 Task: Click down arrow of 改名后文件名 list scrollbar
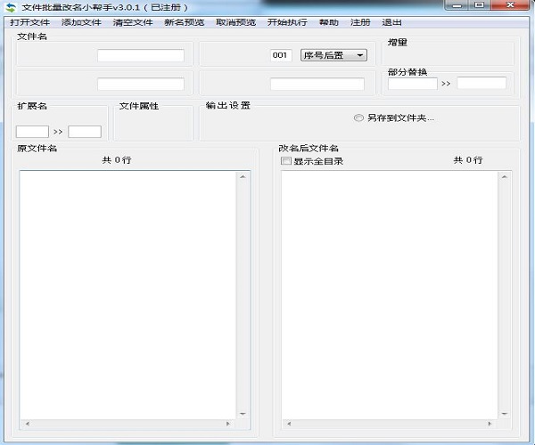point(505,413)
